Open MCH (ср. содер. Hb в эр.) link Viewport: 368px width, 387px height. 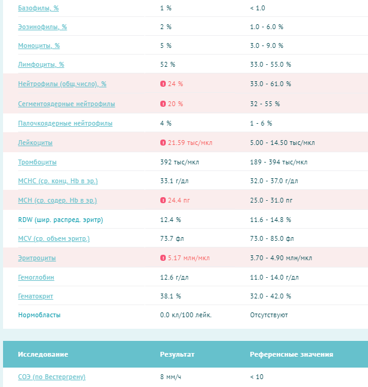(x=57, y=200)
